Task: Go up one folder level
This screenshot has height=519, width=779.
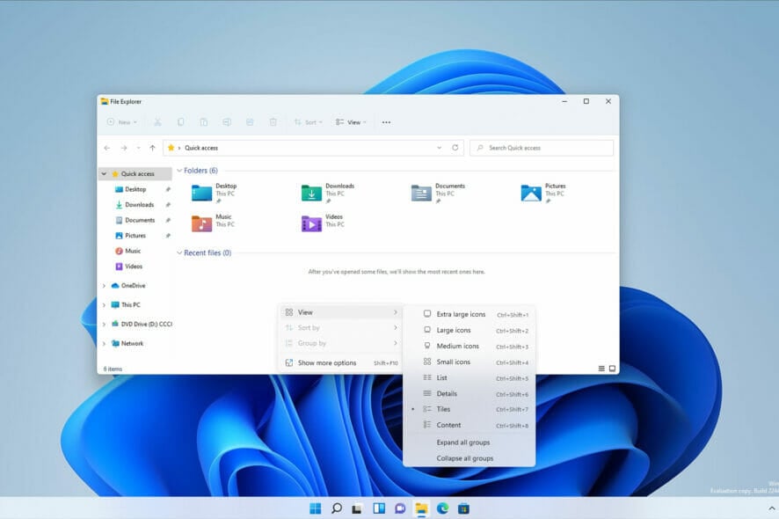Action: click(x=152, y=148)
